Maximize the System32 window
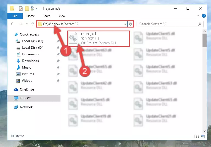 [188, 8]
